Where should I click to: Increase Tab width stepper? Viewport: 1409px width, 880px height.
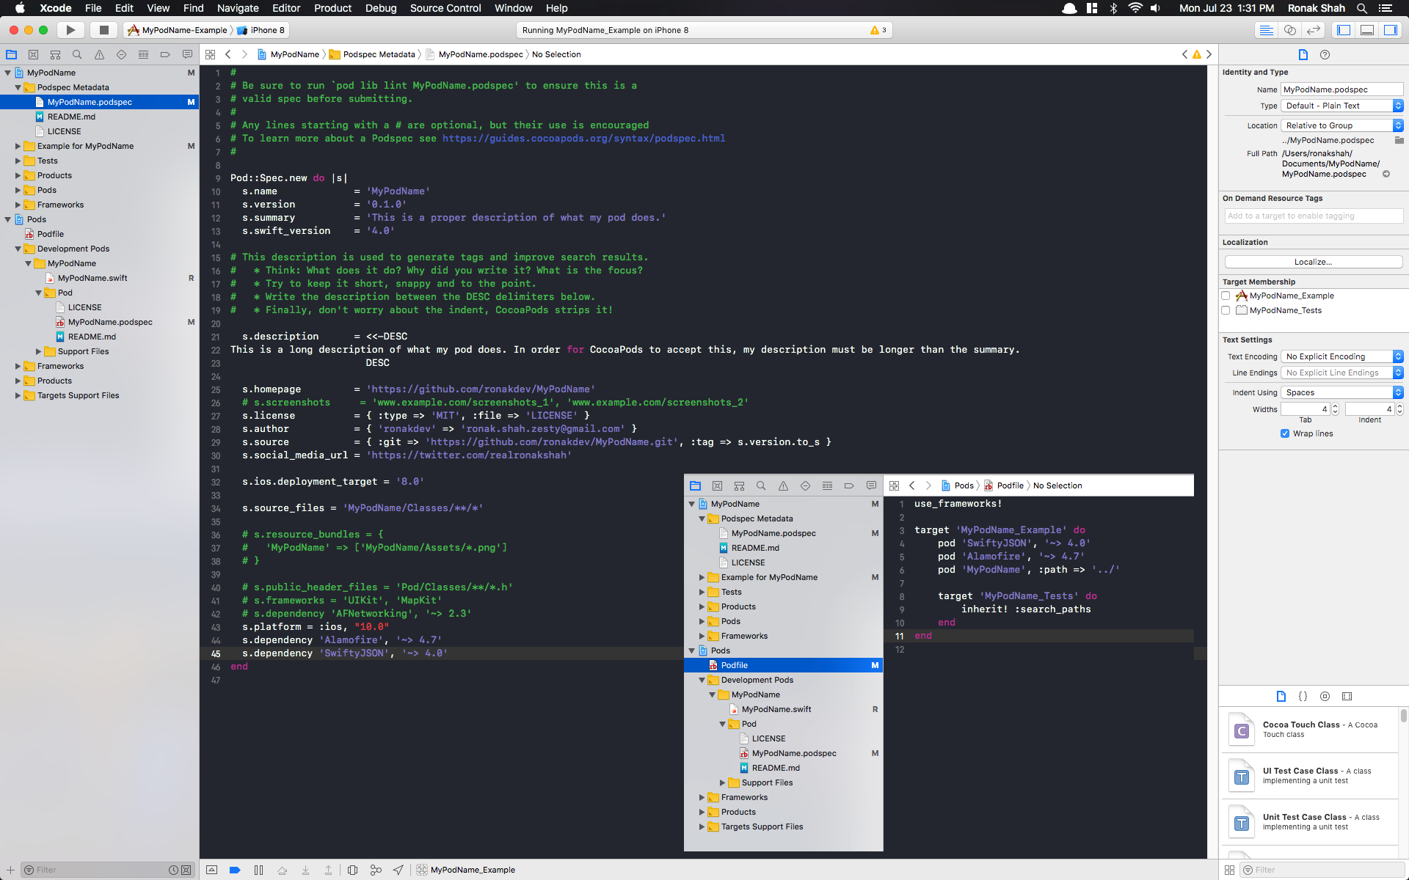tap(1335, 406)
